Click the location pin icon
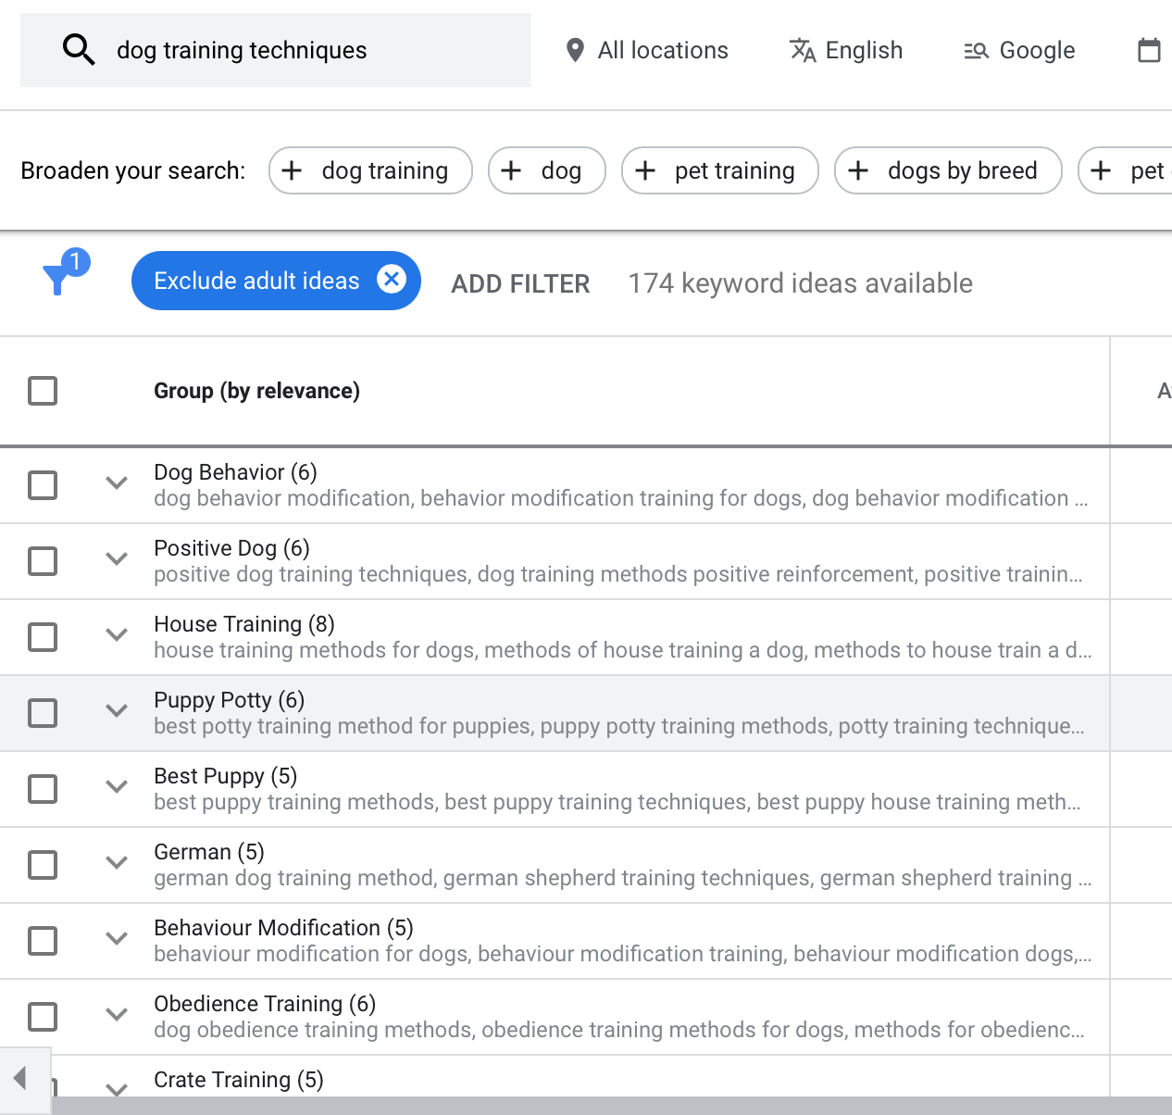This screenshot has width=1172, height=1115. coord(575,50)
